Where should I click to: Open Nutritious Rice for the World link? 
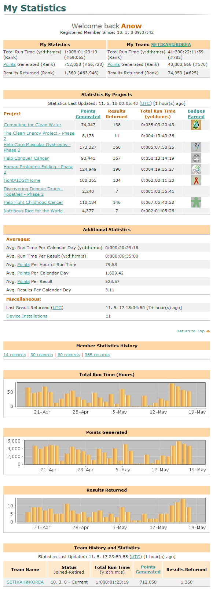tap(33, 211)
